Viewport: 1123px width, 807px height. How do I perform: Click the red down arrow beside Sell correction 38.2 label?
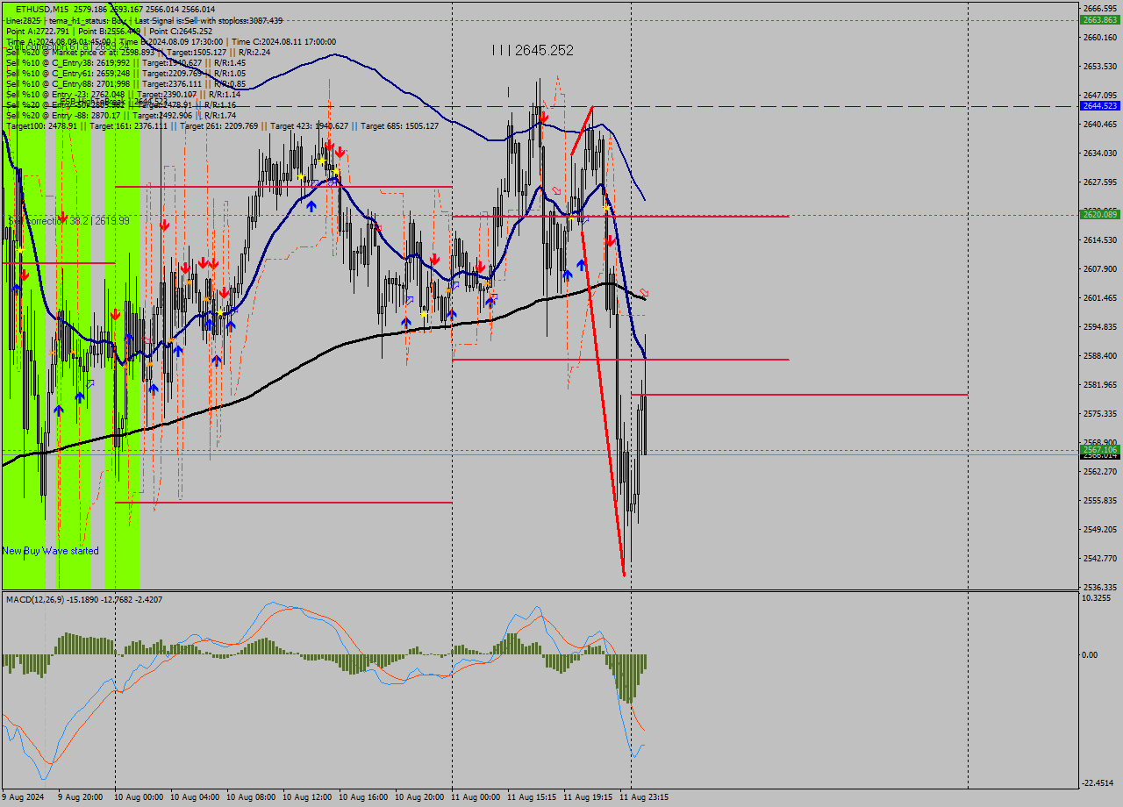tap(62, 216)
